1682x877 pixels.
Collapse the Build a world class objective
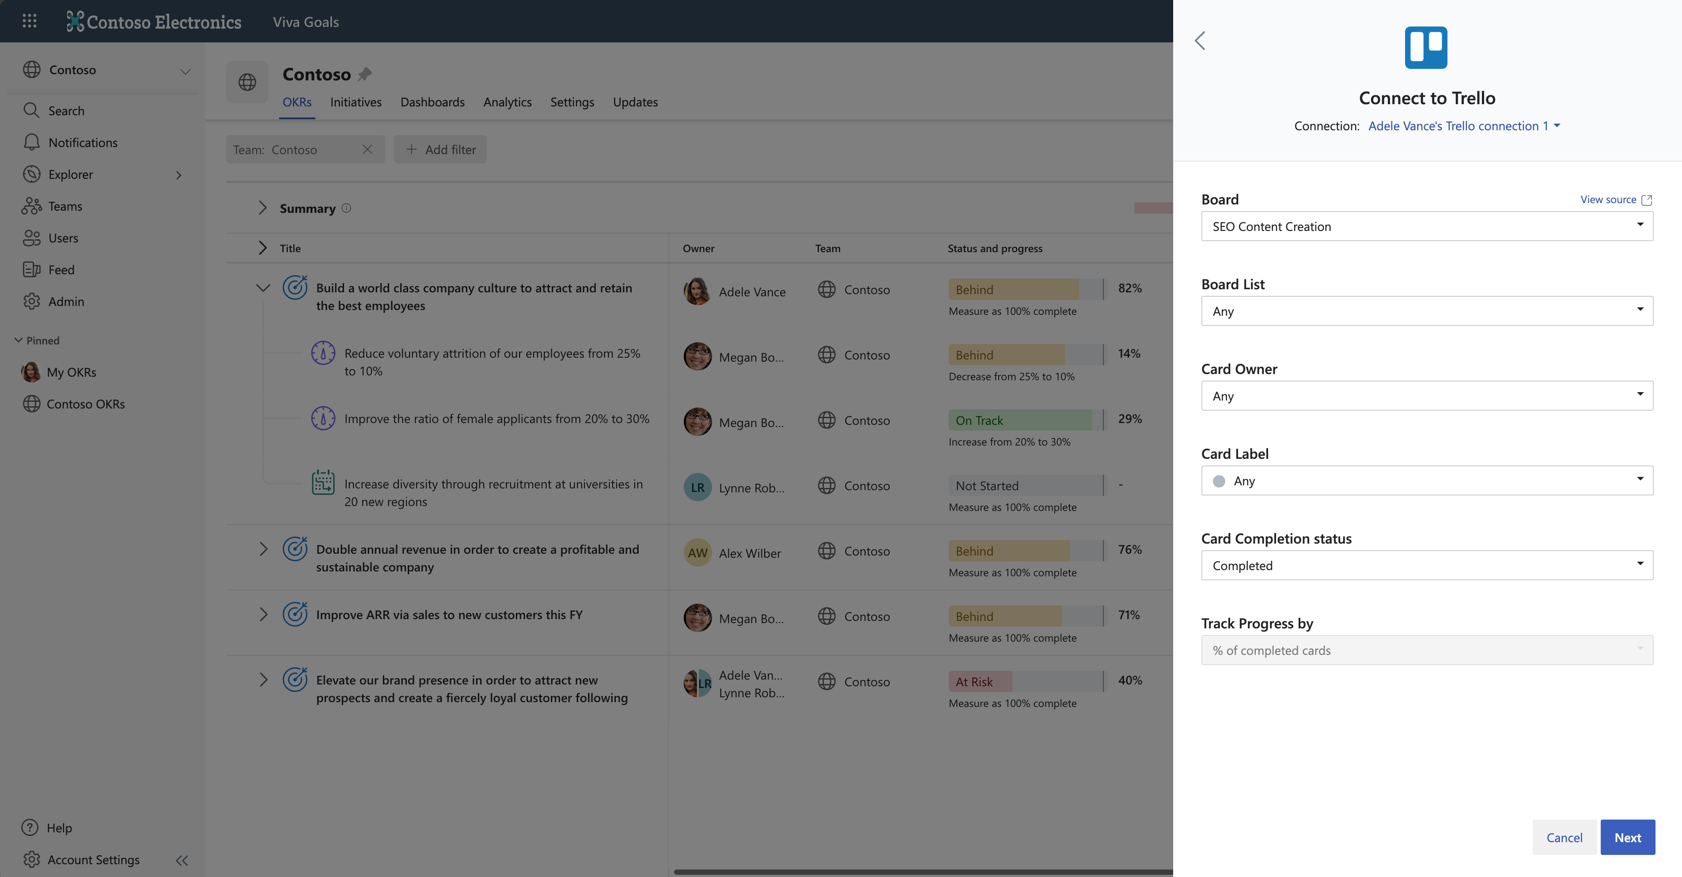263,288
